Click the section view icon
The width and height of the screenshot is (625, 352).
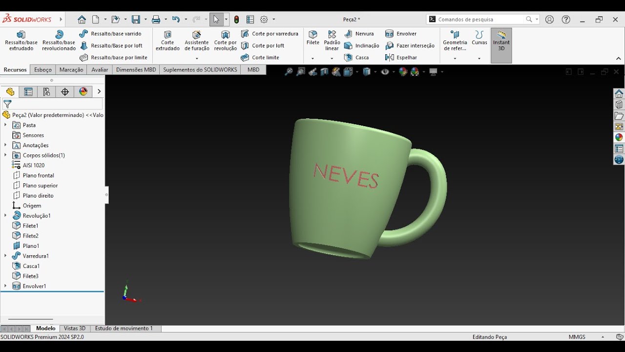pyautogui.click(x=325, y=72)
